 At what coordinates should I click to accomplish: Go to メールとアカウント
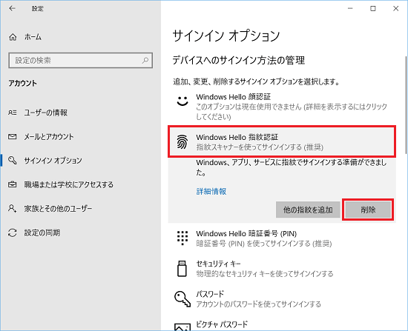pos(49,136)
